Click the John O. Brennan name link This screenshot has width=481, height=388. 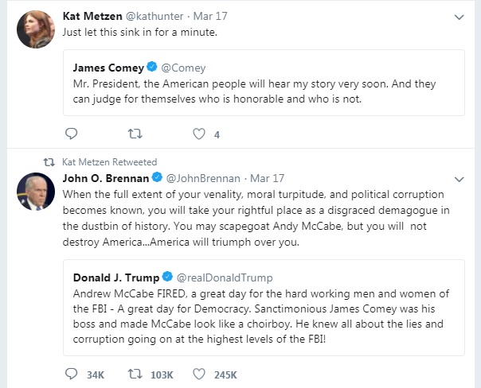click(x=106, y=178)
